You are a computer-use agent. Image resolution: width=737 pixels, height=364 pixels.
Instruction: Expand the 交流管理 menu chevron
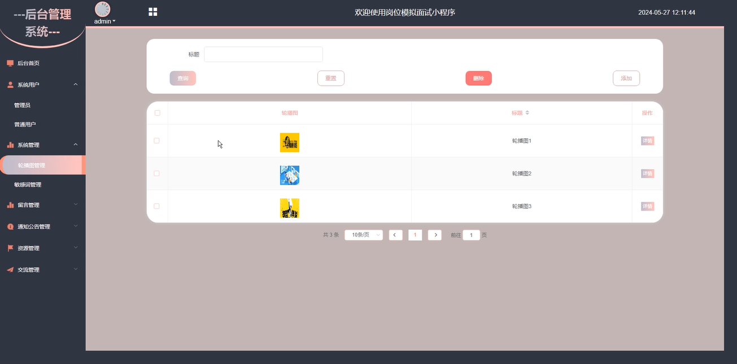76,270
